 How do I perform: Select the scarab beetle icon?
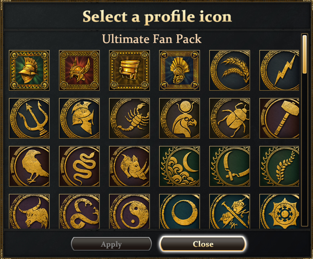pyautogui.click(x=230, y=118)
